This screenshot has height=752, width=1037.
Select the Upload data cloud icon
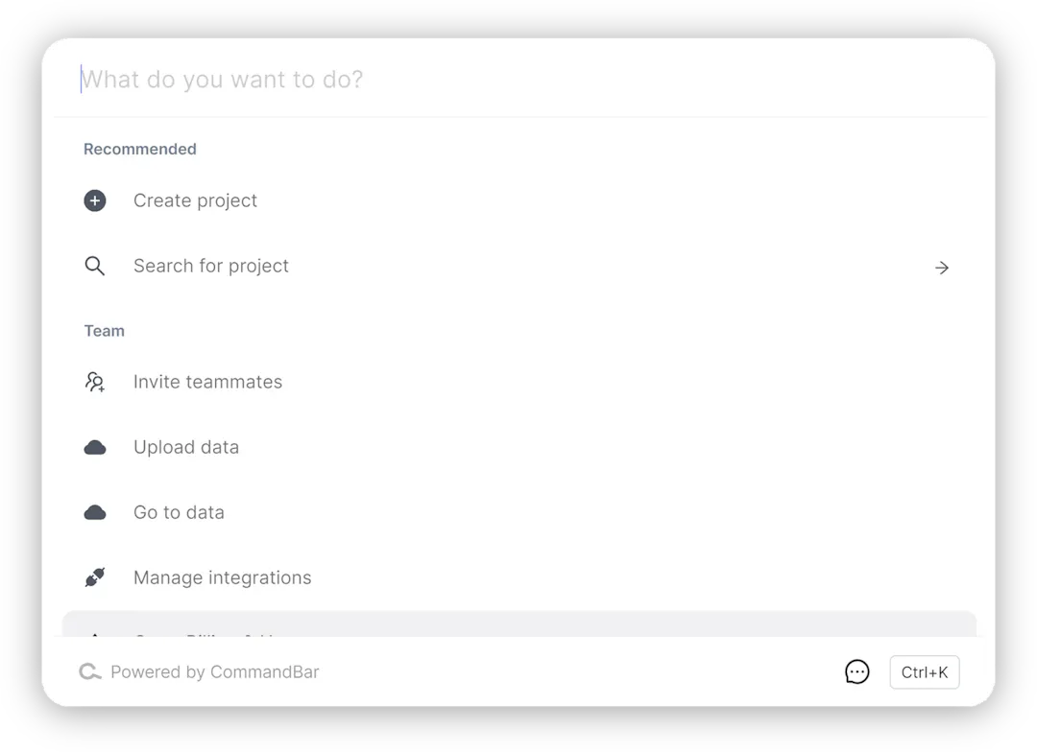94,447
